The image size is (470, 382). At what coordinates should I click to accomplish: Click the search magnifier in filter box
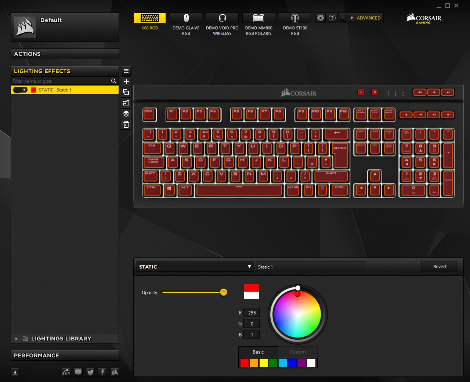113,81
